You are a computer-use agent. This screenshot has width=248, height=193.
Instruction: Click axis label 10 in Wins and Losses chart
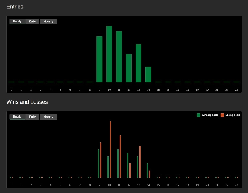pyautogui.click(x=109, y=185)
